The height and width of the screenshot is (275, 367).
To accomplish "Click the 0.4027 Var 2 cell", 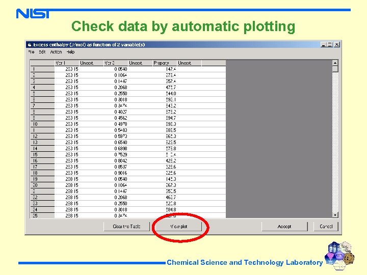I will (x=116, y=112).
